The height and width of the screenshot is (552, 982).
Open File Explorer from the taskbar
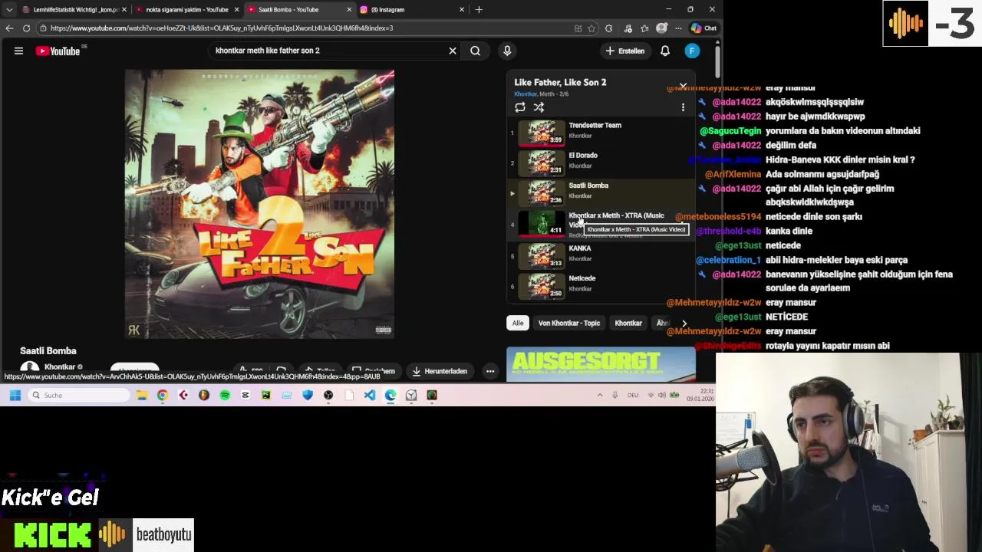[x=142, y=395]
